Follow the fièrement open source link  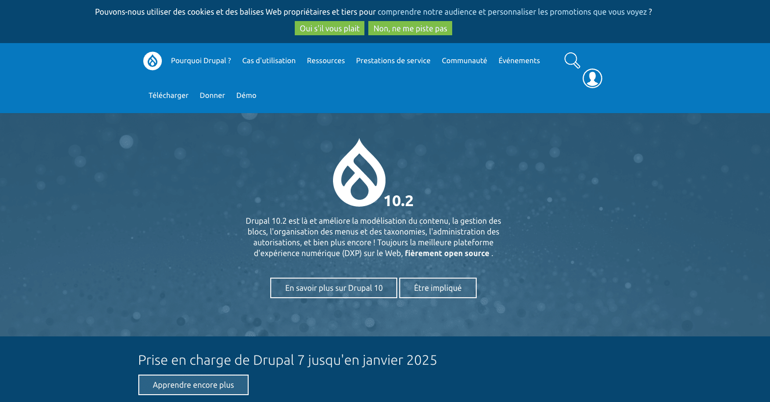(447, 253)
